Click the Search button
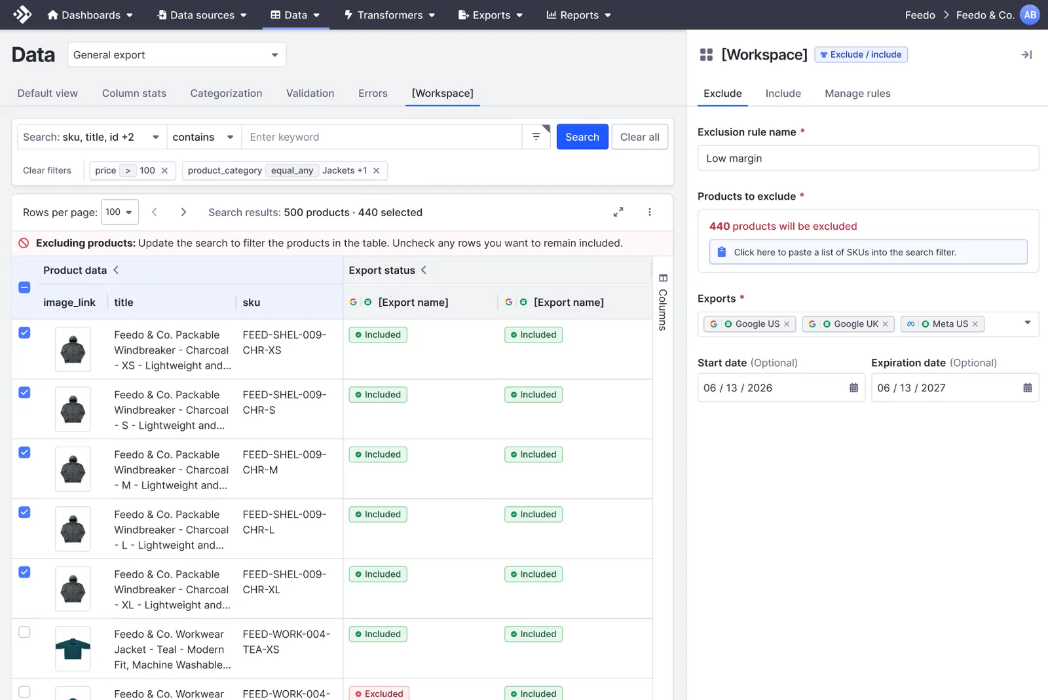This screenshot has width=1048, height=700. tap(582, 137)
